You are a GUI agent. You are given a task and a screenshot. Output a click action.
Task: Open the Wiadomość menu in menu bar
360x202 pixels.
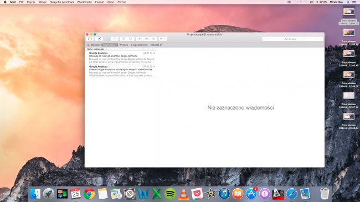pyautogui.click(x=84, y=2)
